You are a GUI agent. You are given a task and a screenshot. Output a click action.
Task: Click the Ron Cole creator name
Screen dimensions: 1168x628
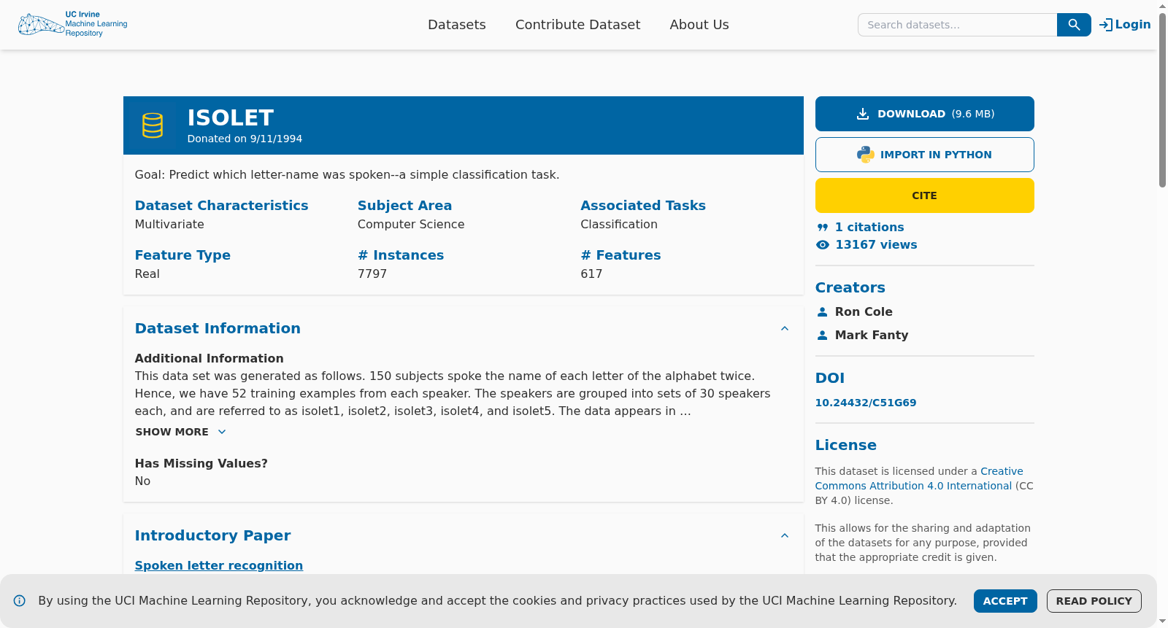point(864,312)
